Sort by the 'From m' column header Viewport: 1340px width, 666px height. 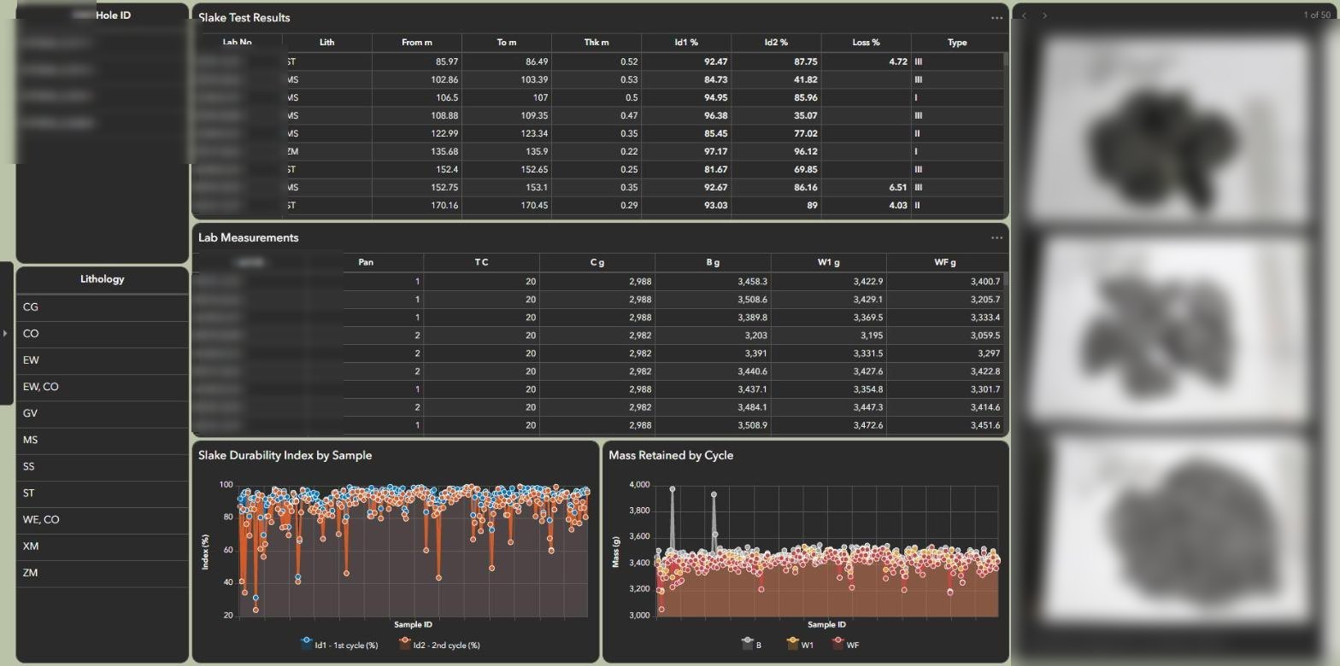click(x=417, y=43)
